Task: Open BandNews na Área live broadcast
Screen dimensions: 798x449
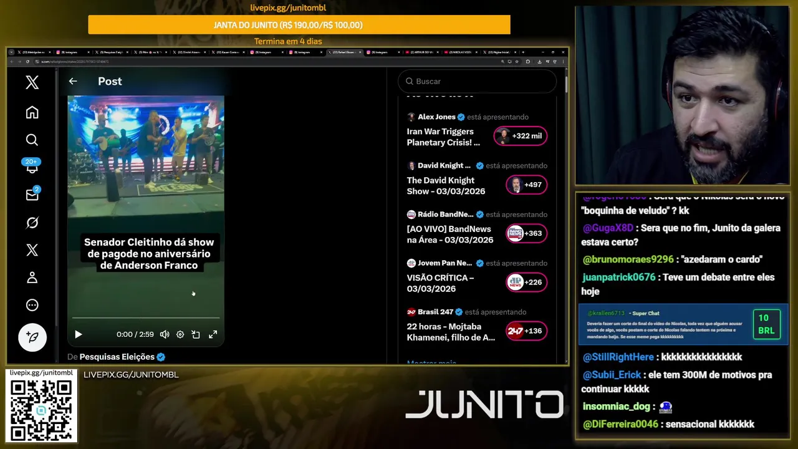Action: pos(449,234)
